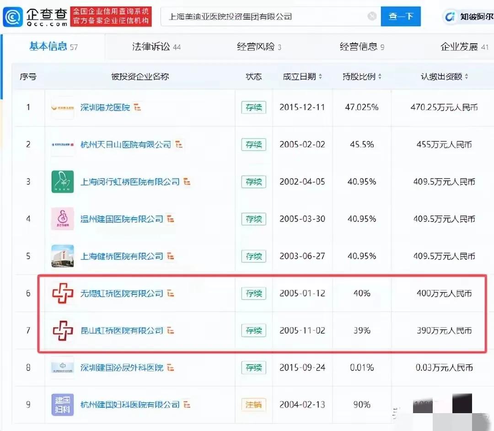
Task: Open the 经营信息 tab
Action: [x=362, y=47]
